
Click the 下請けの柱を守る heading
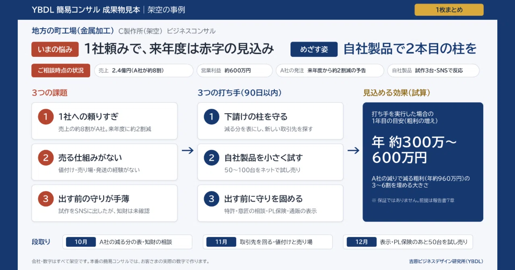tap(256, 117)
